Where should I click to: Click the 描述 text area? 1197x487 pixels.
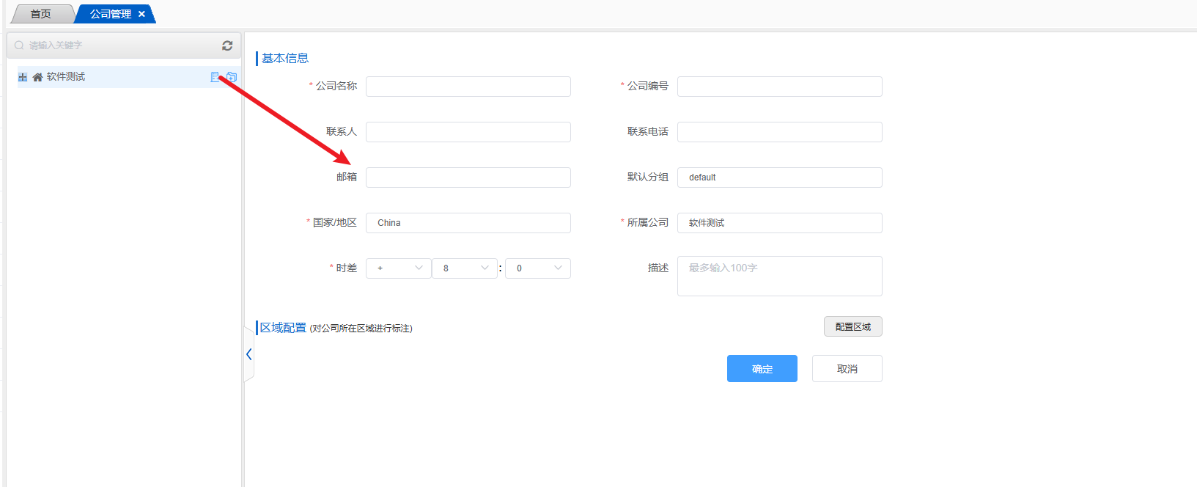click(x=779, y=277)
